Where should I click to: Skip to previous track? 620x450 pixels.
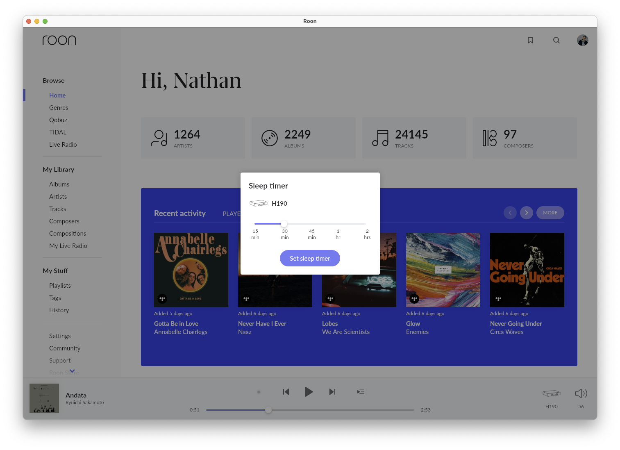[x=286, y=392]
